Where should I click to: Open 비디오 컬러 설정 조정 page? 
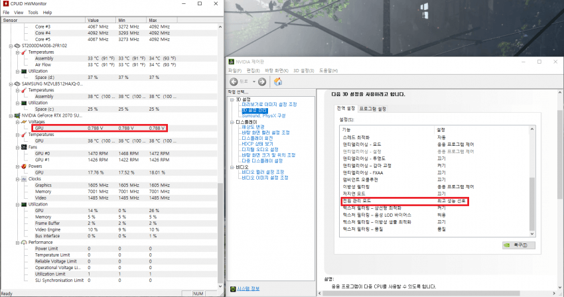pos(263,172)
